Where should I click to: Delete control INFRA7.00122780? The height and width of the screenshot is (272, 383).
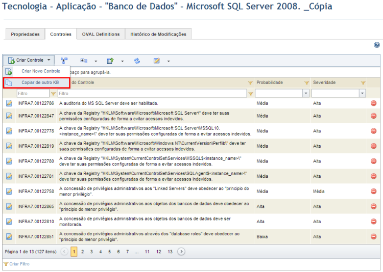tap(373, 161)
